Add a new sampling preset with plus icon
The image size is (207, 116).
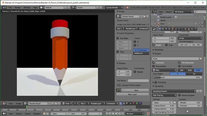pos(198,91)
